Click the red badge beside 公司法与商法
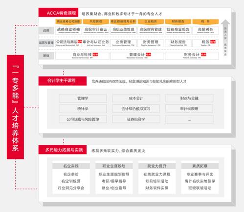This screenshot has height=212, width=244. tap(80, 42)
